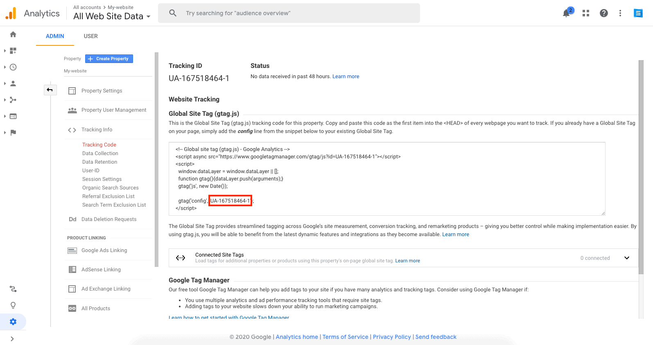Click the Google Ads Linking icon
The width and height of the screenshot is (653, 345).
point(72,250)
